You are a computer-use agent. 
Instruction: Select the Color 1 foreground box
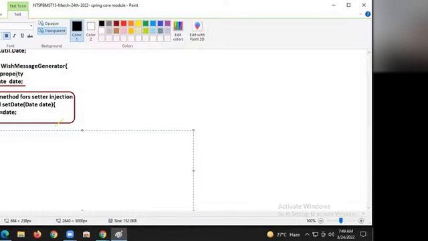click(77, 31)
